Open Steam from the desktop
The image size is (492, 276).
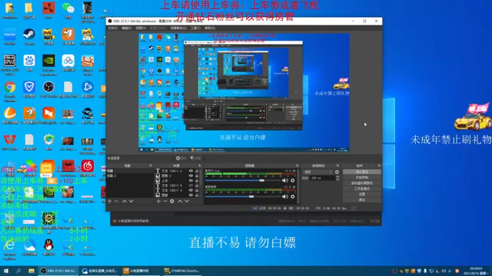point(29,37)
